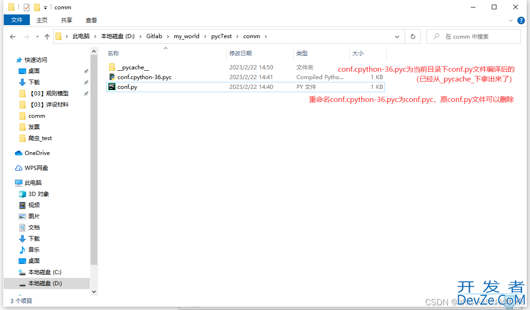Select the conf.cpython-36.pyc file icon
Screen dimensions: 530x310
pyautogui.click(x=112, y=77)
